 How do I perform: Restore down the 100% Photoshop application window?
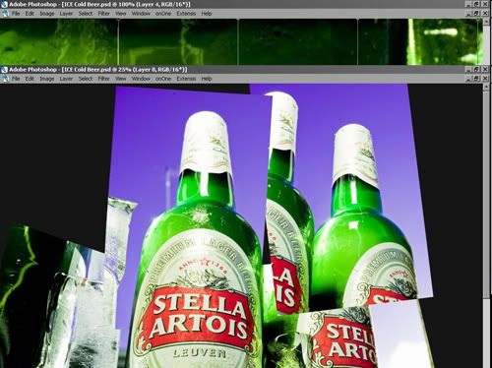476,4
